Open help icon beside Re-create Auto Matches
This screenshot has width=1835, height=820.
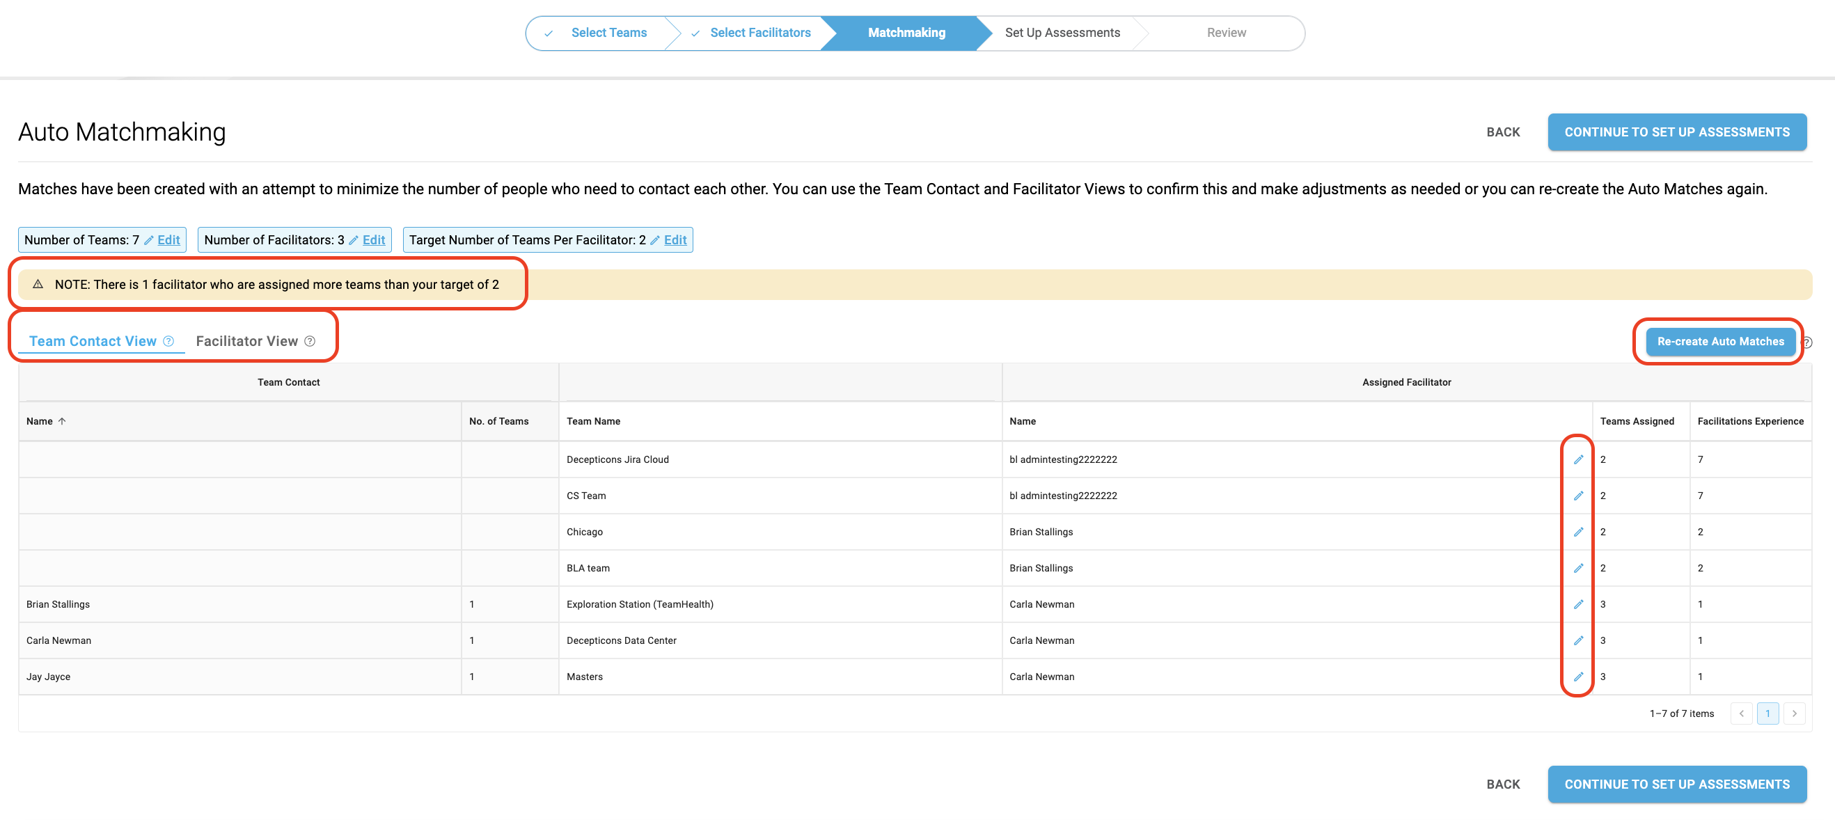[x=1806, y=342]
